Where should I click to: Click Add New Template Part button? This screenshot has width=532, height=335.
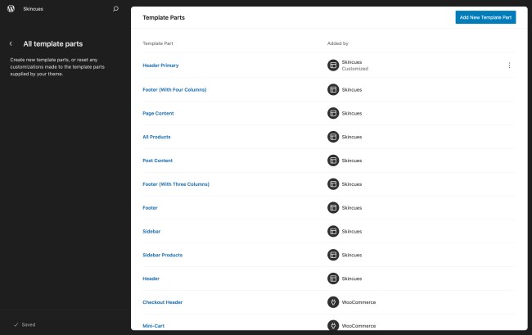485,17
